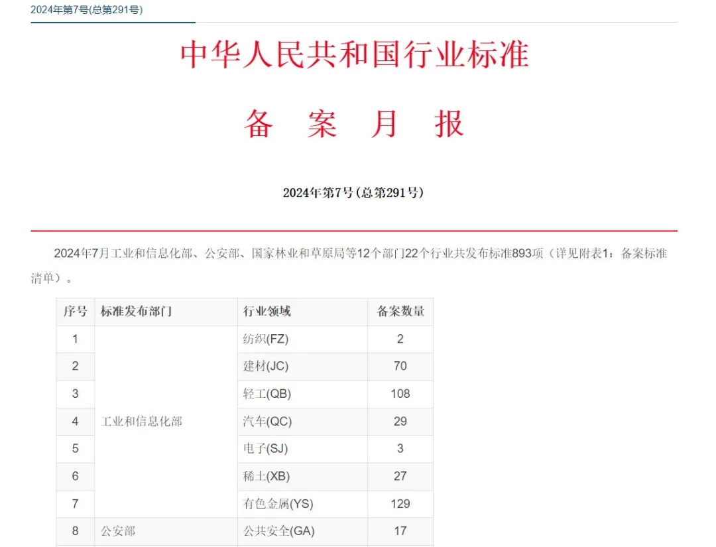Select the 行业领域 column header
The width and height of the screenshot is (716, 547).
(x=267, y=312)
